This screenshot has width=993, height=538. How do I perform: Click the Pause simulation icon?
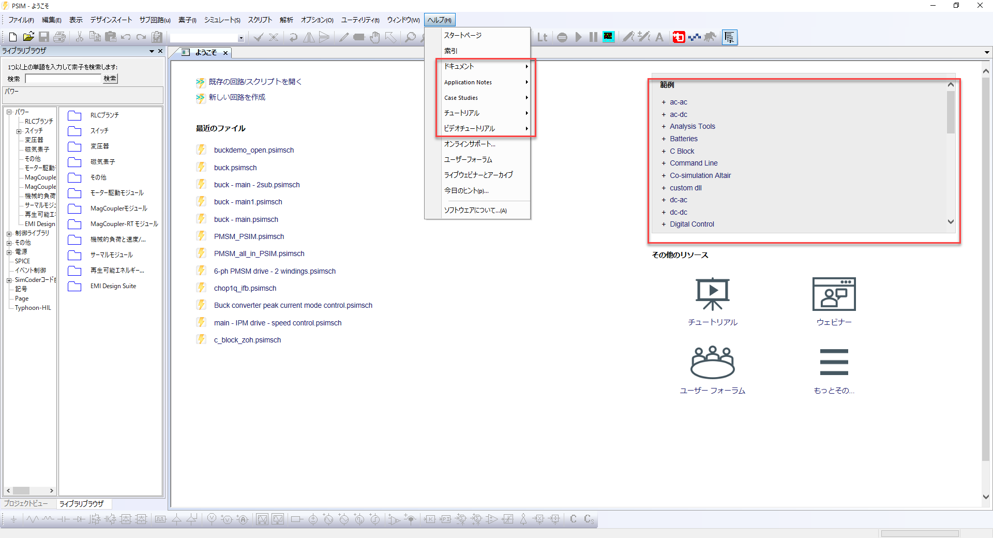[x=593, y=37]
